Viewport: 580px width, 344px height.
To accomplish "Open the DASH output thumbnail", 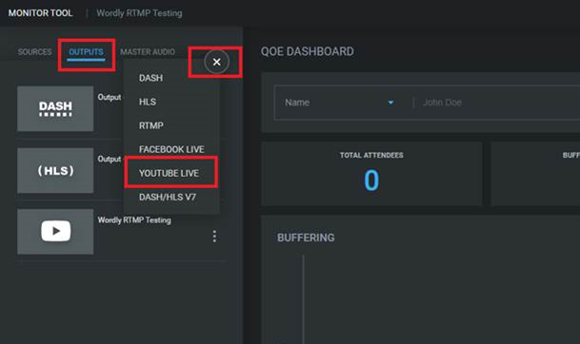I will tap(55, 108).
